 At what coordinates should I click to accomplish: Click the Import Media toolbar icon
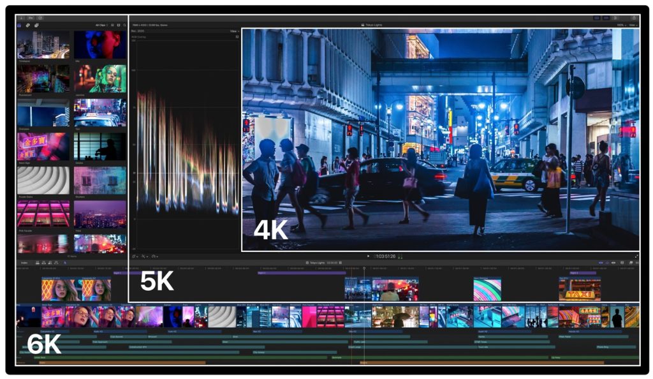[x=20, y=18]
